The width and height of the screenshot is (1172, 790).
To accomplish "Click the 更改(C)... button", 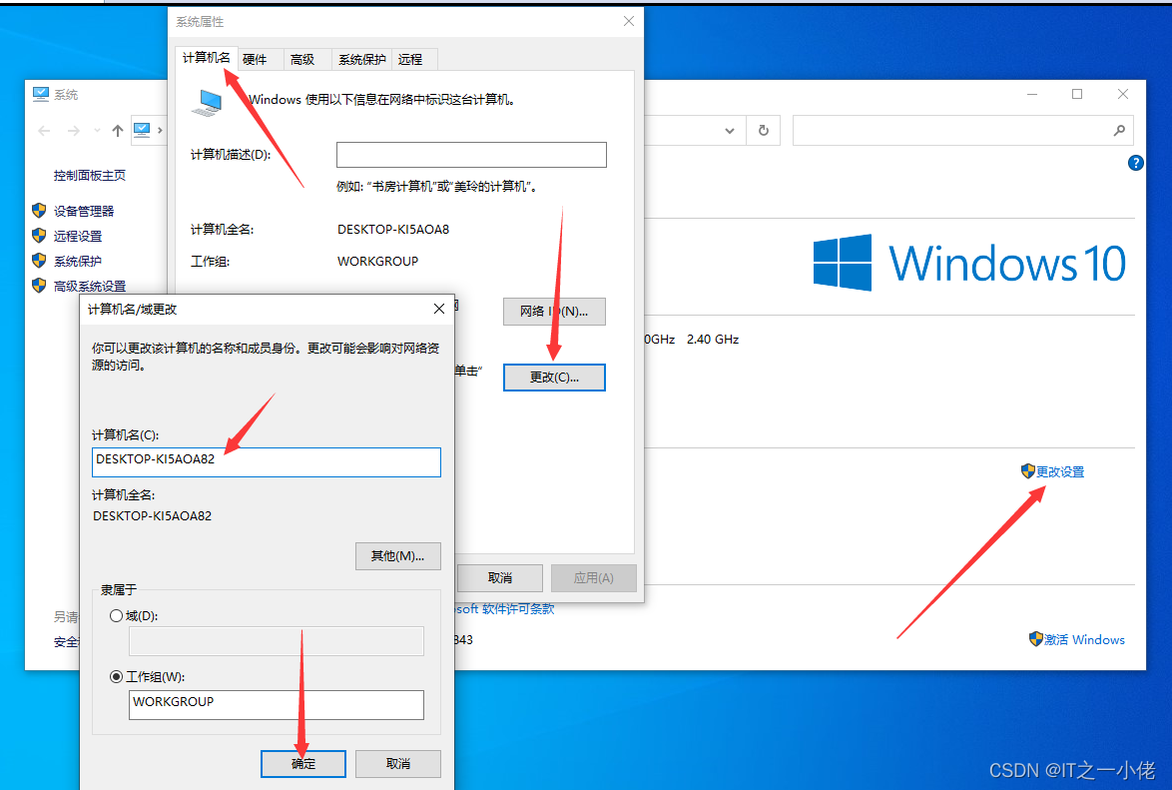I will [x=554, y=378].
